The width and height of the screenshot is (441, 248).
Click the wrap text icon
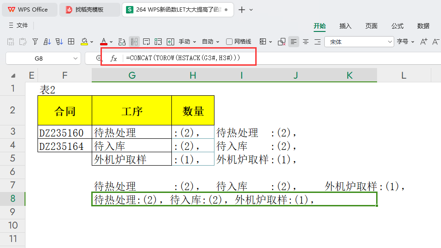[x=146, y=42]
